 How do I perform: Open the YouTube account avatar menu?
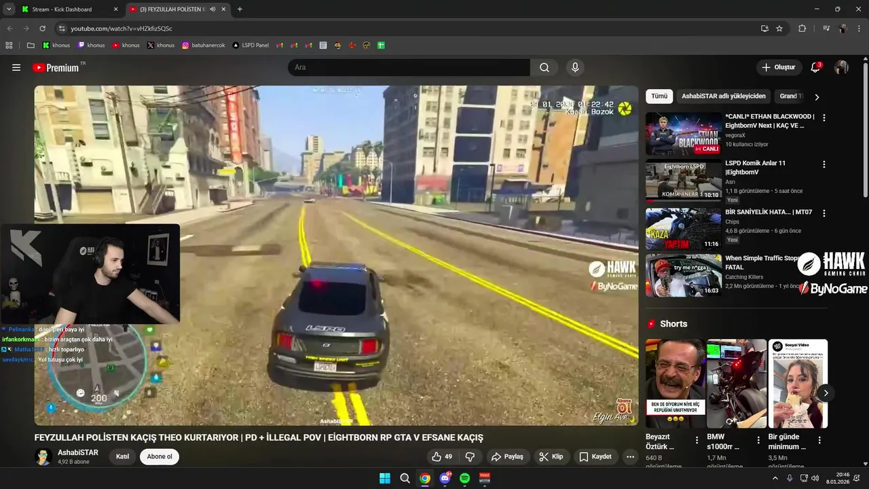841,67
